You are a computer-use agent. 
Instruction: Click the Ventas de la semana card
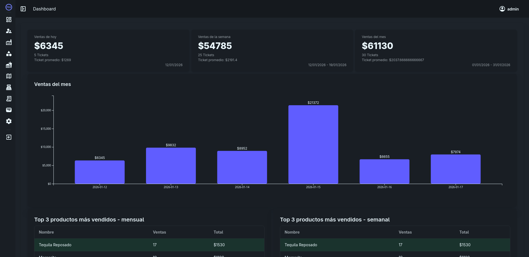point(272,51)
